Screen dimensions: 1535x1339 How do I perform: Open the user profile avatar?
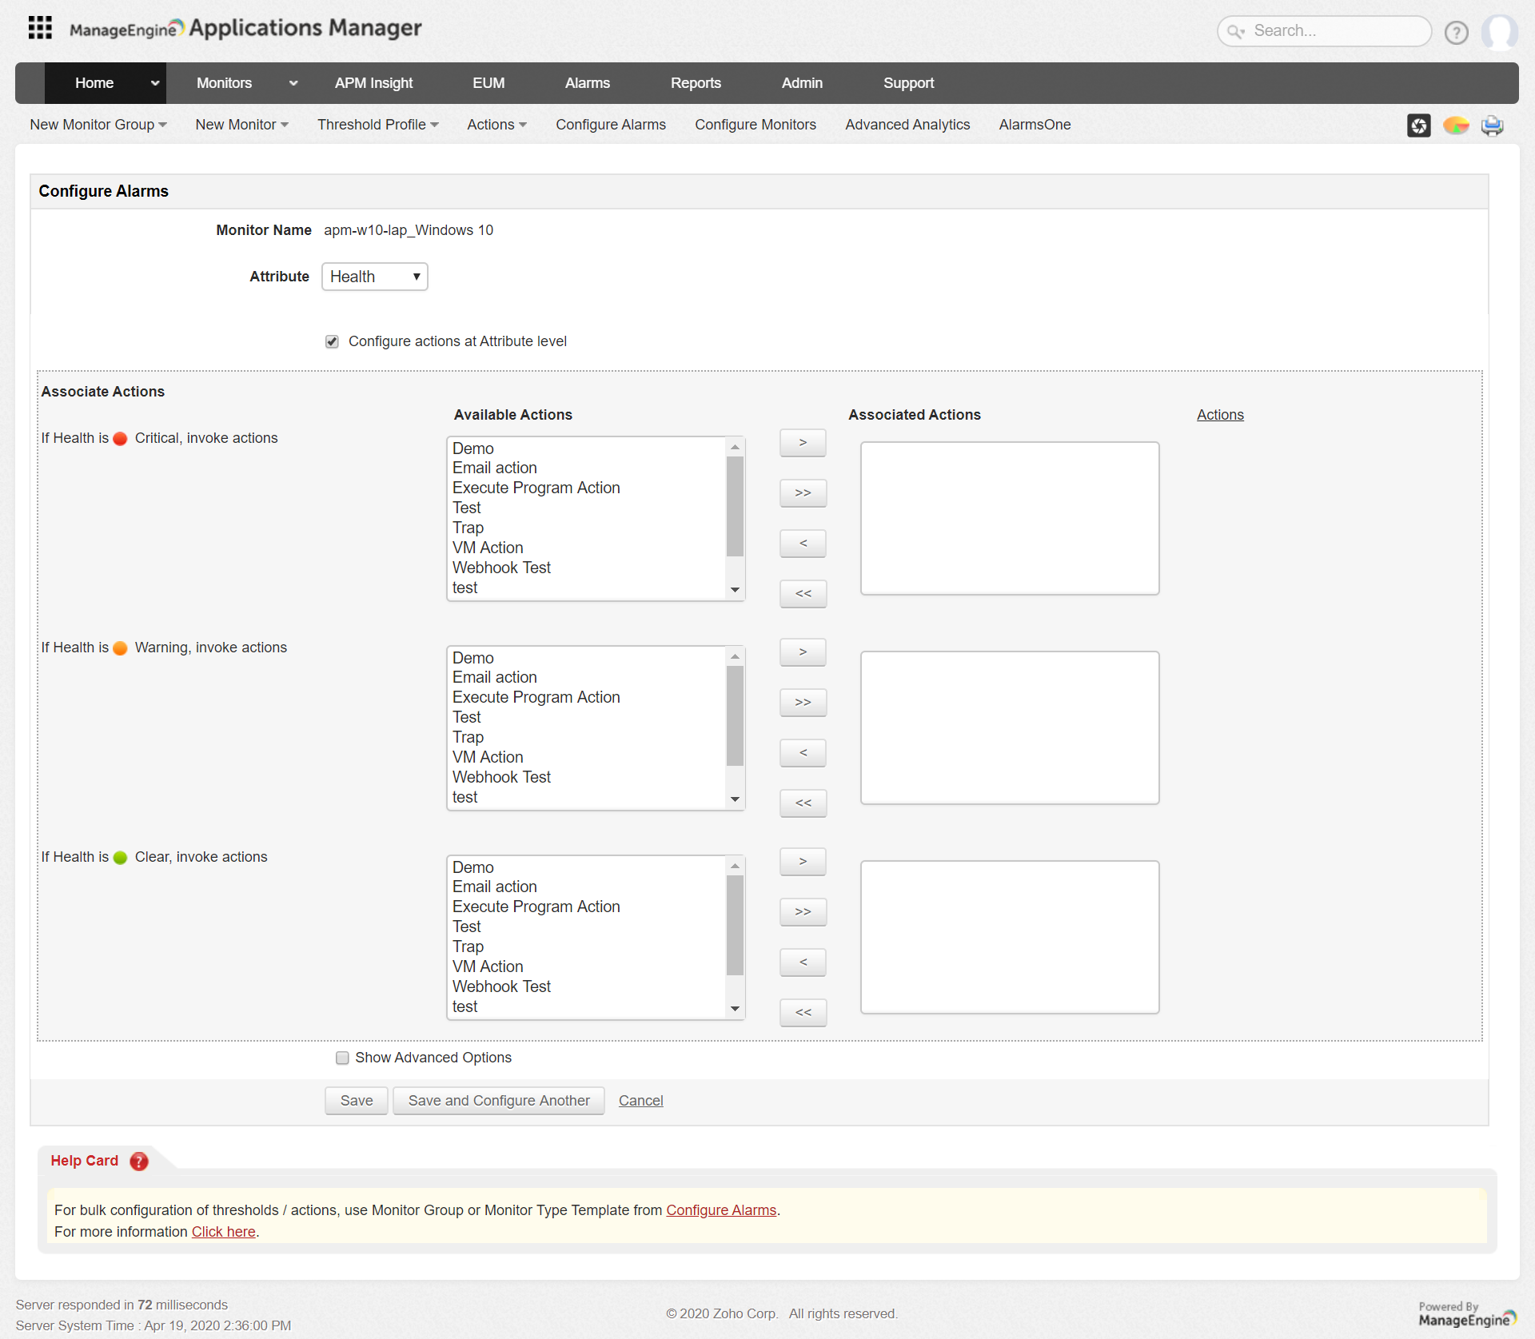[x=1499, y=33]
